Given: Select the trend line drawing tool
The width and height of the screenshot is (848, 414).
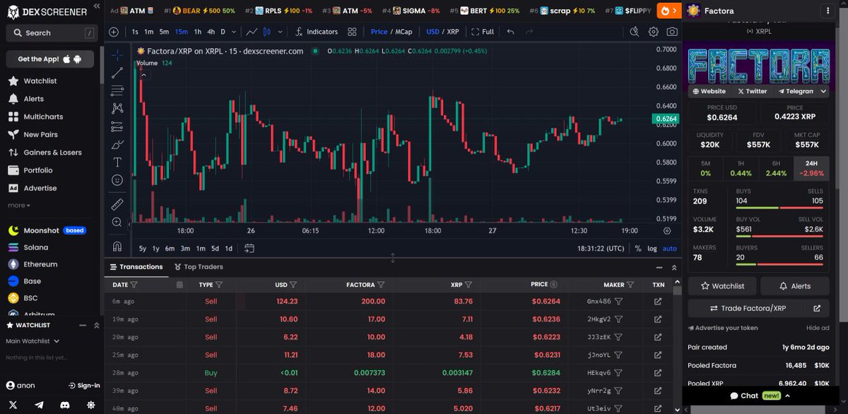Looking at the screenshot, I should click(x=117, y=72).
